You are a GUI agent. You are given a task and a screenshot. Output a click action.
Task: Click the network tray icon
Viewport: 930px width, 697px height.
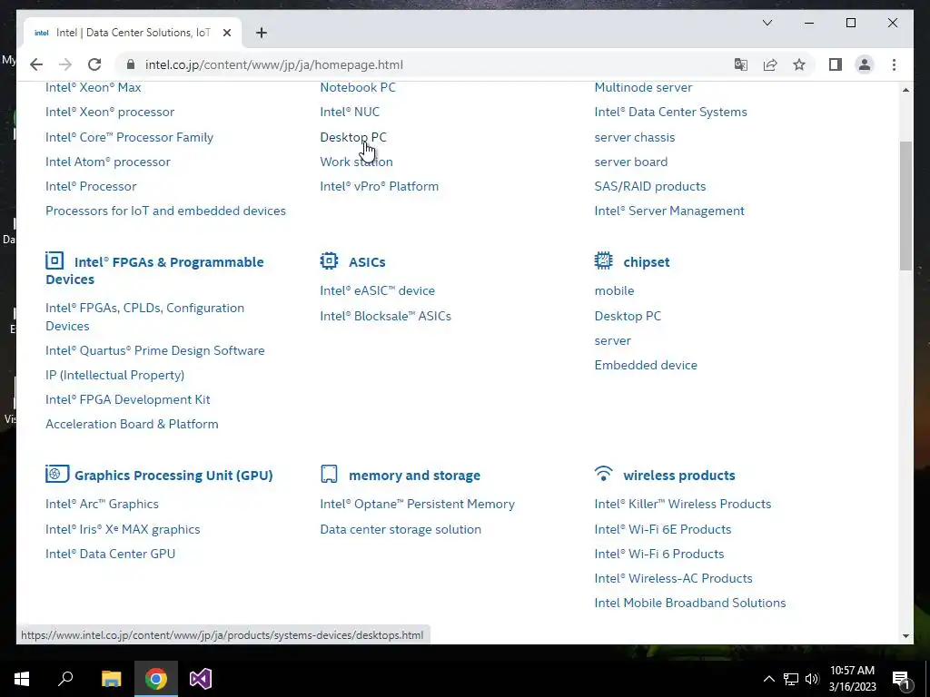coord(791,679)
